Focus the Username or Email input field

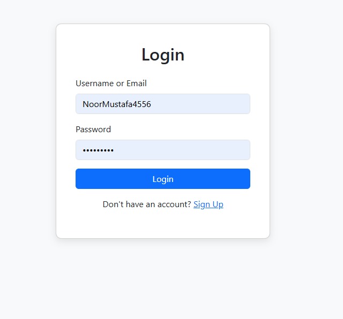point(163,104)
